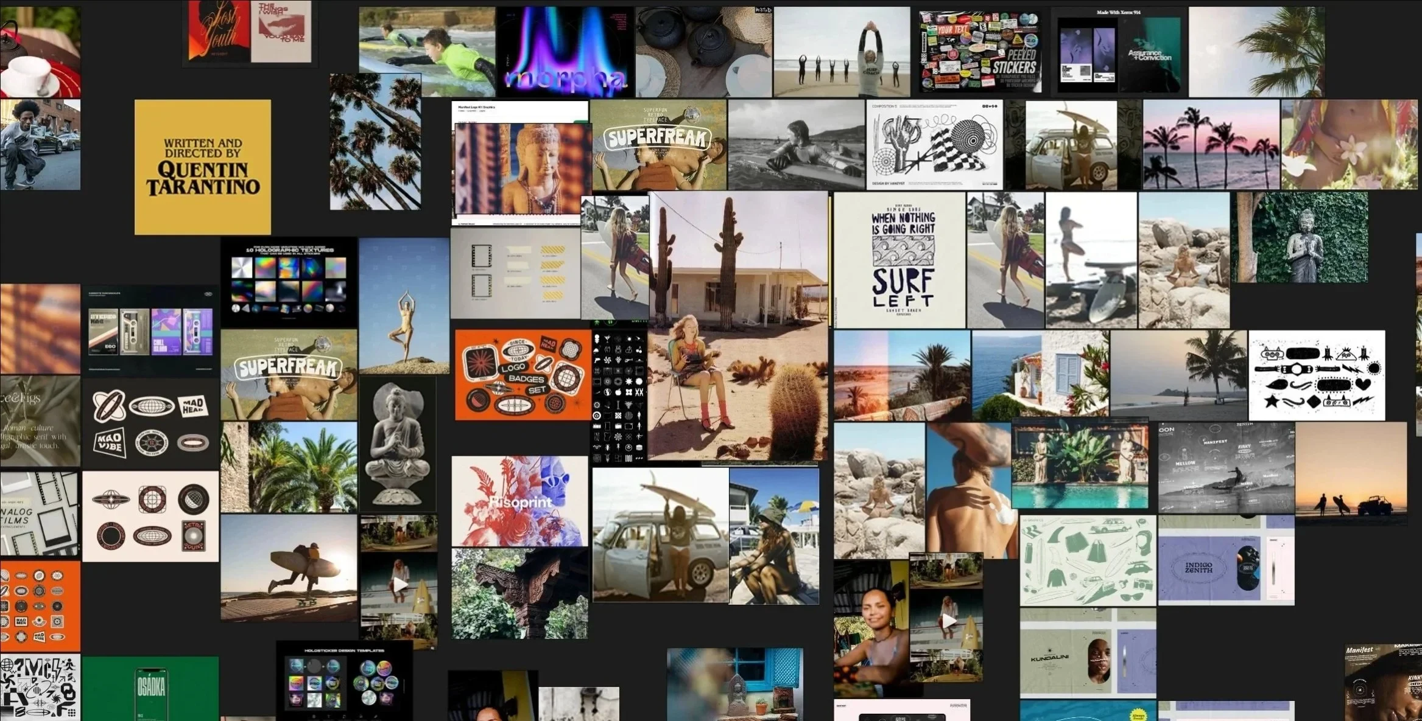
Task: Click the sunset surfers and jeep silhouette photo
Action: tap(1351, 473)
